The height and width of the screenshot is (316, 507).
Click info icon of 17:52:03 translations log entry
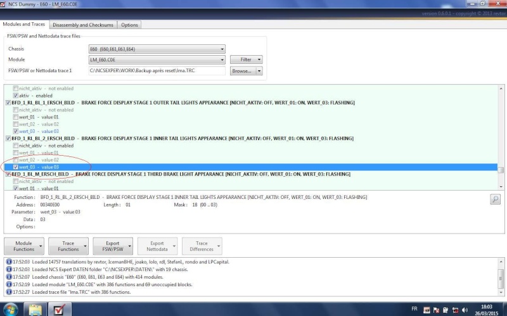point(9,262)
